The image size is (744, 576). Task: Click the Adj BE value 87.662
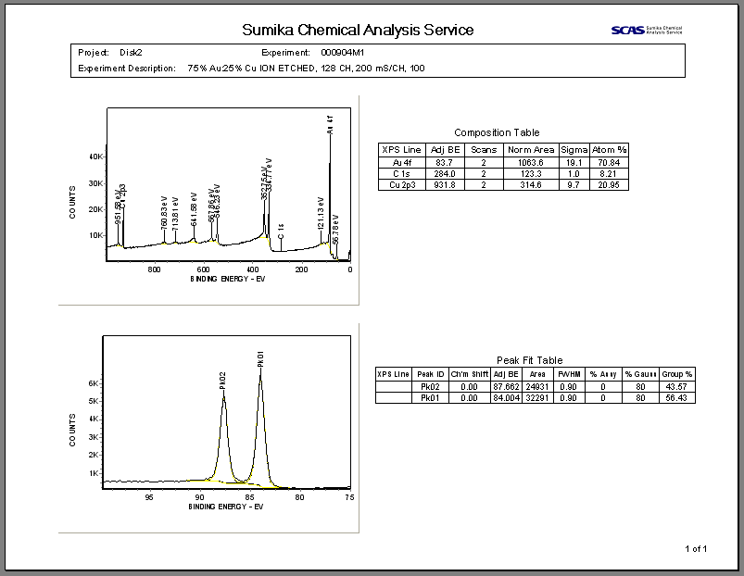(x=506, y=387)
